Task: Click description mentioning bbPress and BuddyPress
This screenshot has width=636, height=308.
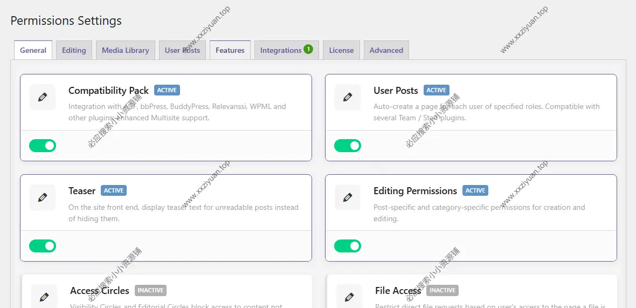Action: (x=177, y=112)
